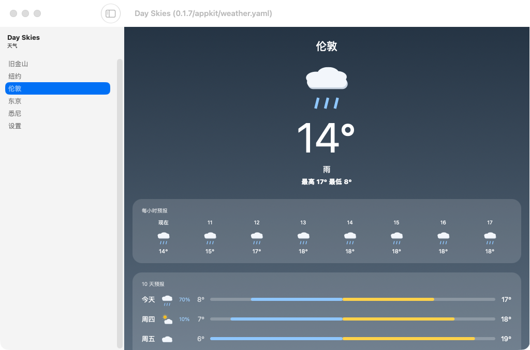Screen dimensions: 530x350
Task: Close the Day Skies window
Action: tap(13, 13)
